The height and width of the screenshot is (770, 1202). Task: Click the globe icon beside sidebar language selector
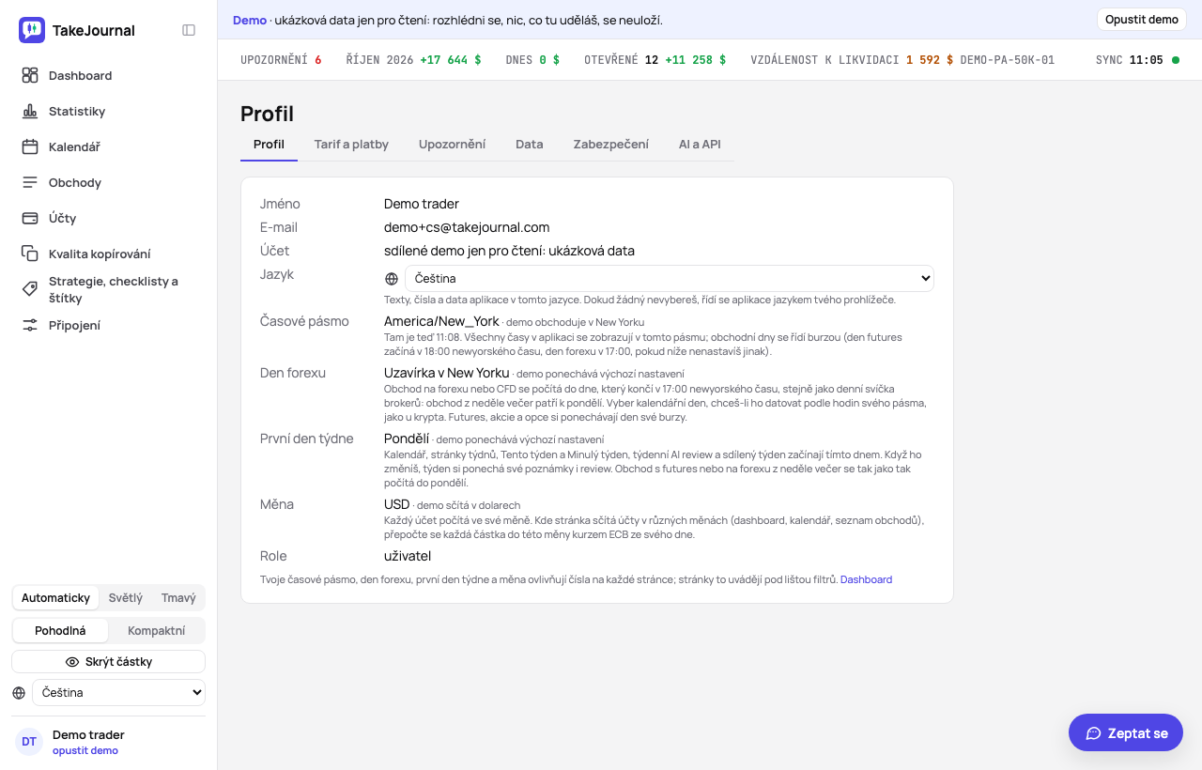click(19, 693)
